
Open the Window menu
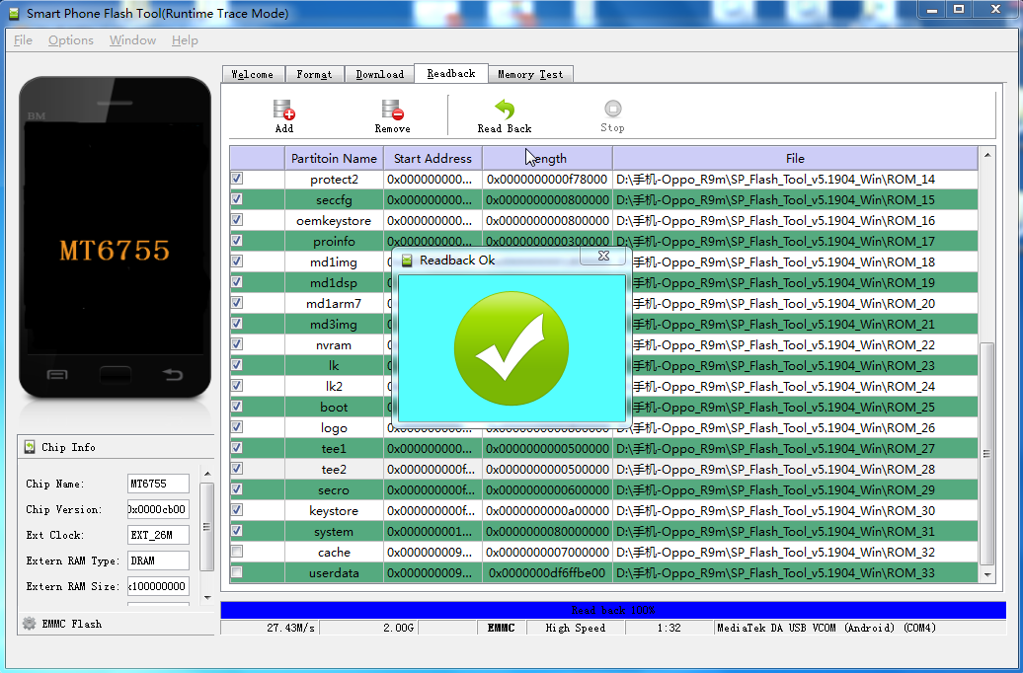[132, 40]
